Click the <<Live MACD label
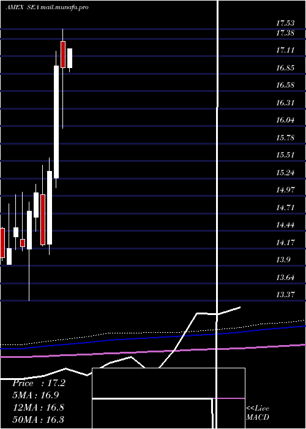 point(258,412)
